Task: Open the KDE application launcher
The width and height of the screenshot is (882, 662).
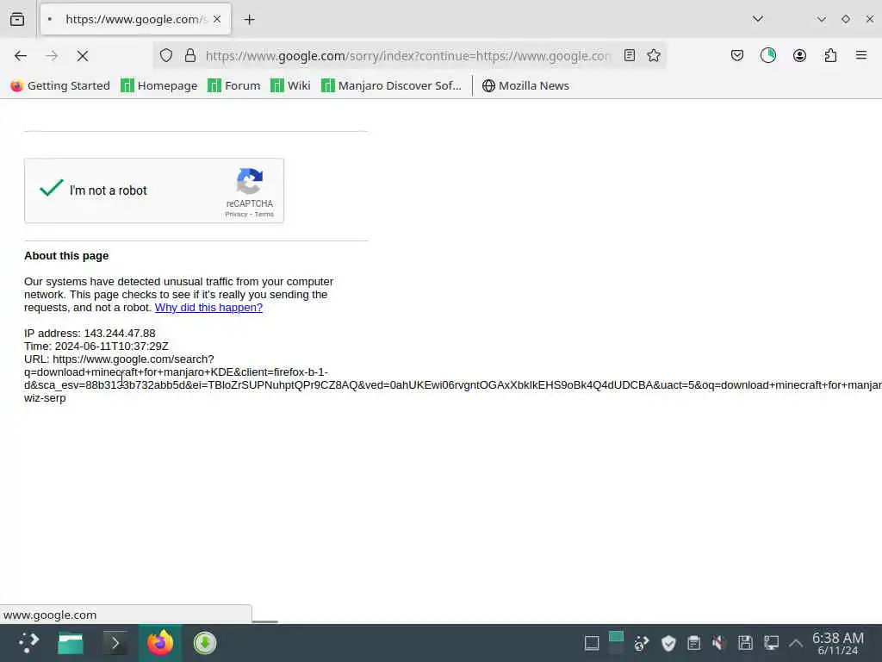Action: coord(28,643)
